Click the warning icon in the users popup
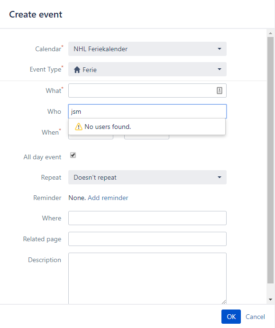275x328 pixels. click(x=79, y=127)
